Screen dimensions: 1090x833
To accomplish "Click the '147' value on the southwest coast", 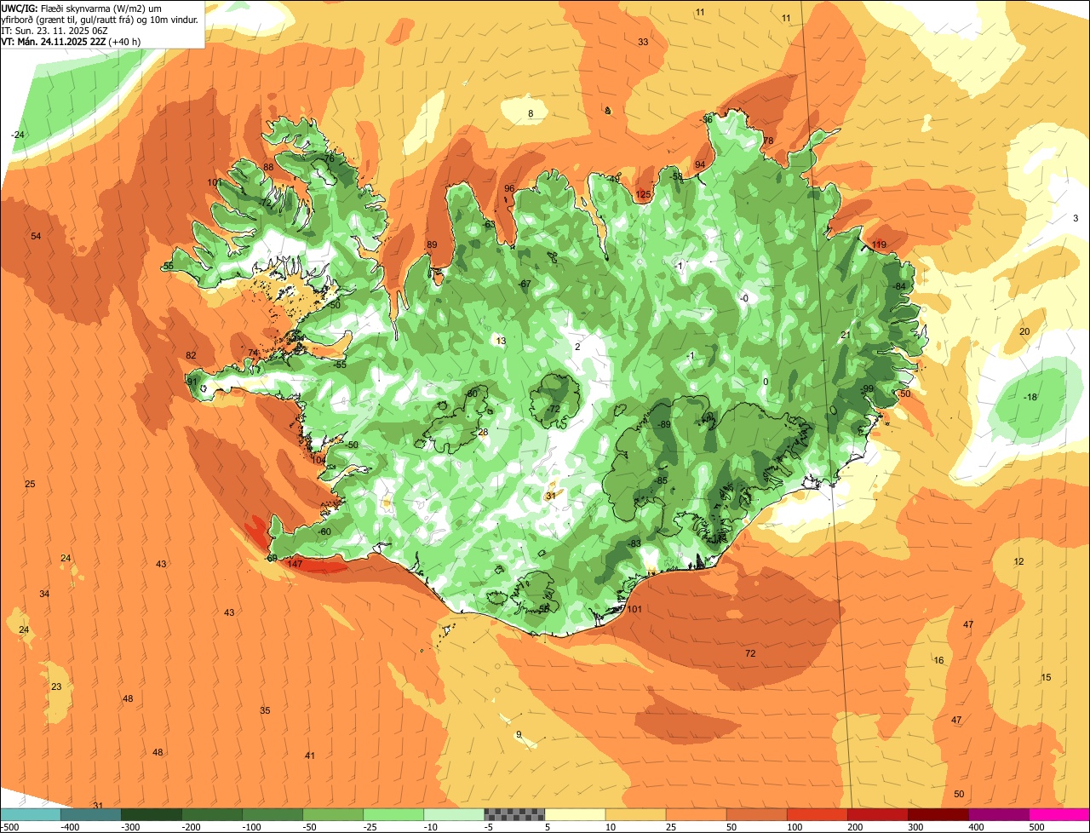I will click(x=295, y=564).
